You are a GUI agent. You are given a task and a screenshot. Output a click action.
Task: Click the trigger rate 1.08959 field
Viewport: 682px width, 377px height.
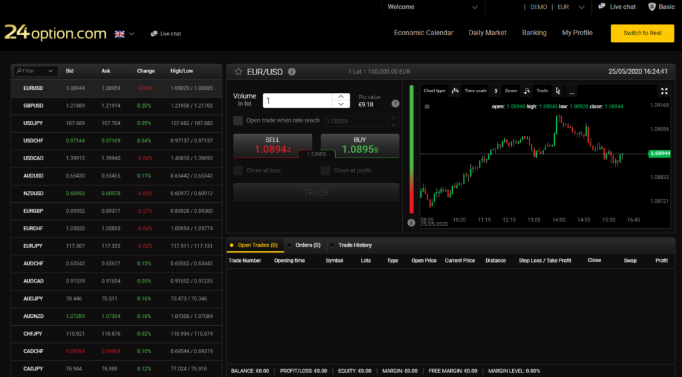(x=356, y=121)
